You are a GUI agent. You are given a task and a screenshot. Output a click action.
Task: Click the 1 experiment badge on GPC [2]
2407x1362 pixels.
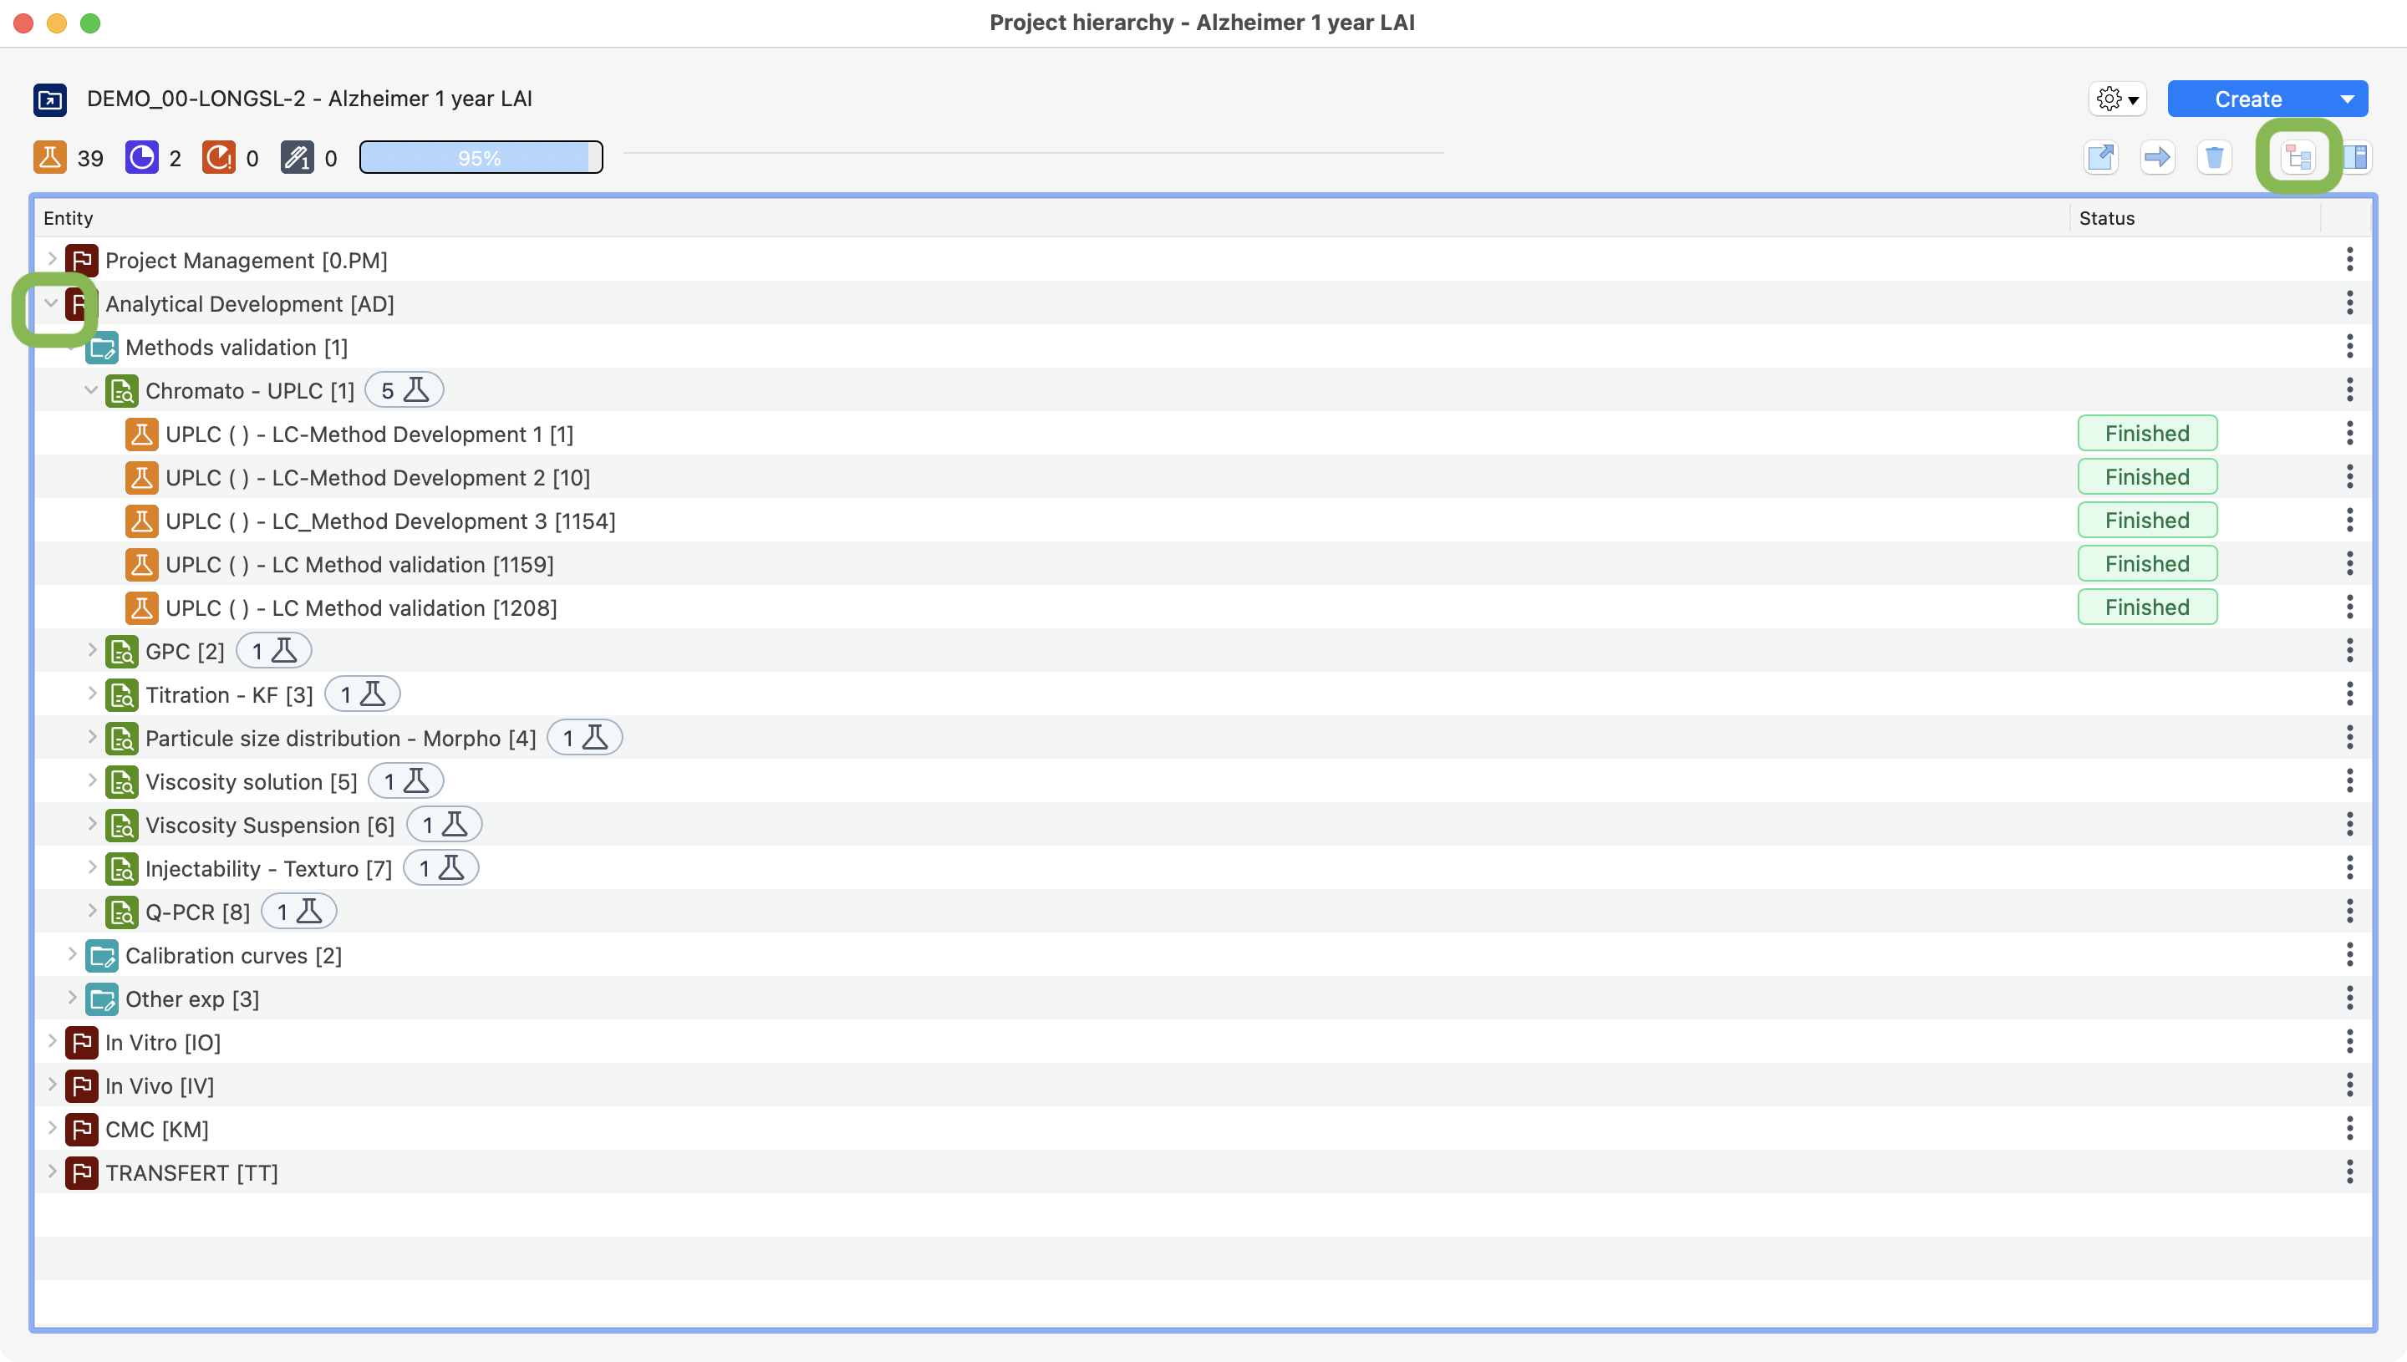click(273, 650)
